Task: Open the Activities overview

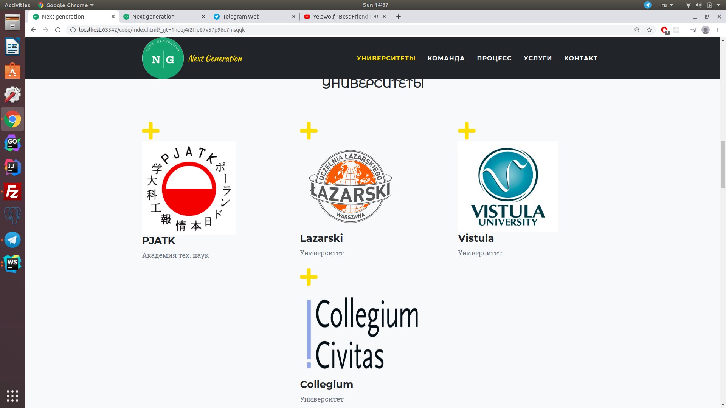Action: click(x=17, y=5)
